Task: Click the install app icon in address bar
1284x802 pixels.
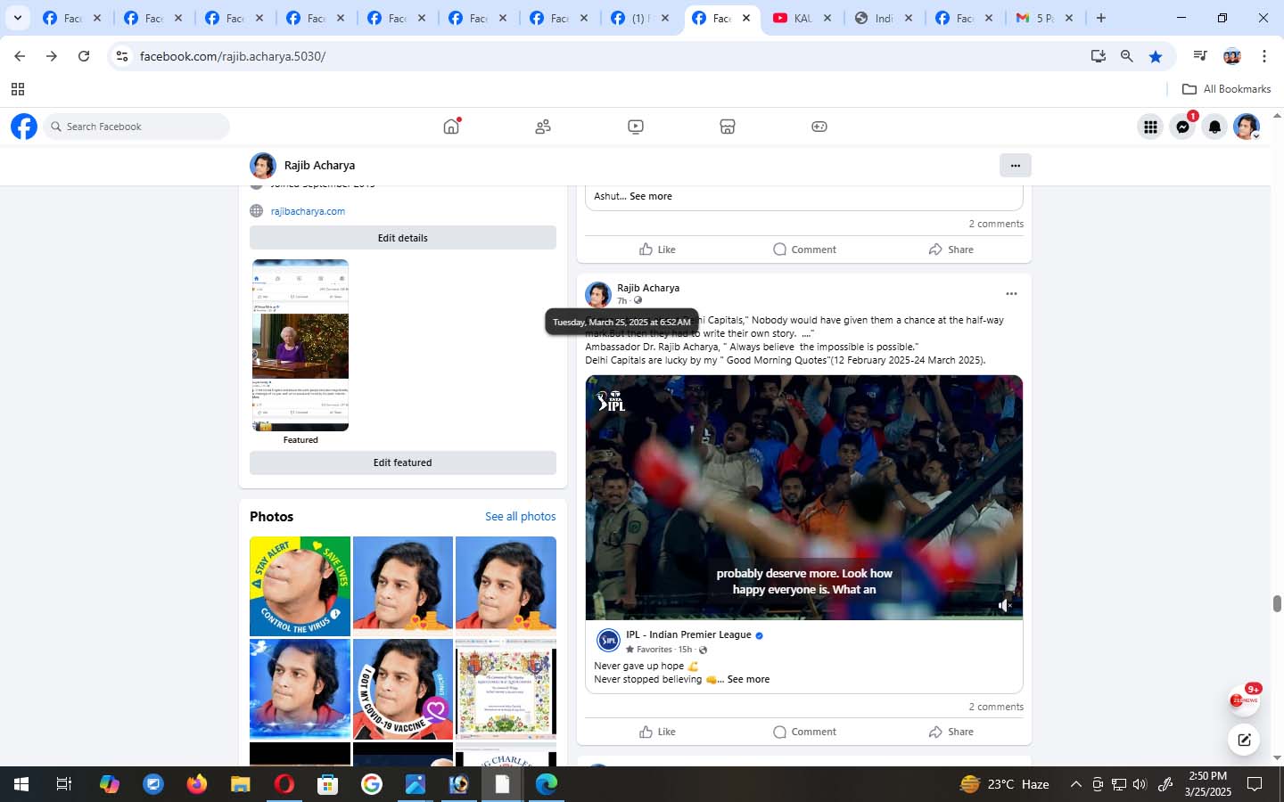Action: tap(1098, 56)
